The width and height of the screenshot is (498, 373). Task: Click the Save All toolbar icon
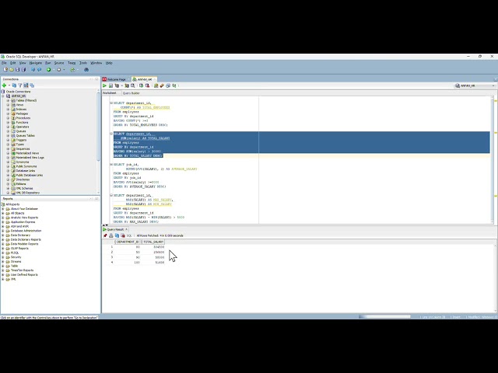[23, 69]
